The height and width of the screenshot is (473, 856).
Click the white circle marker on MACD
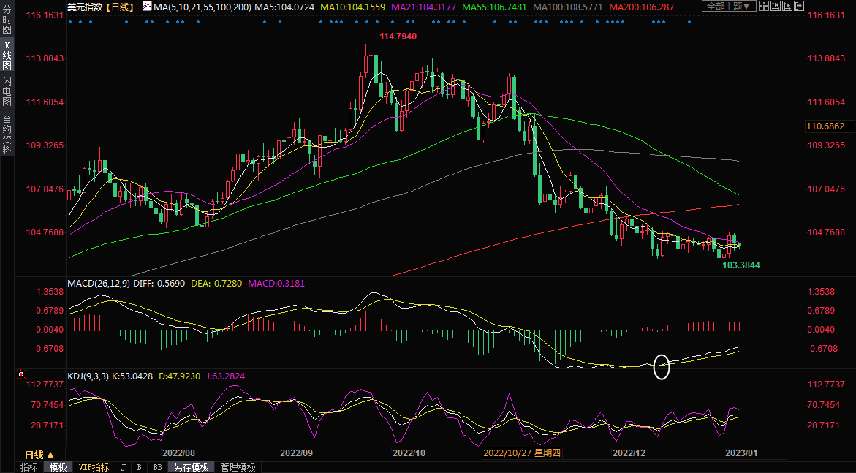click(x=661, y=366)
